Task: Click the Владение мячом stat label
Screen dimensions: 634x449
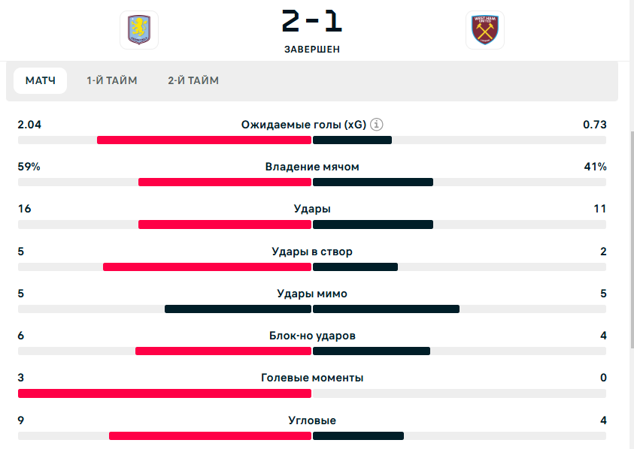Action: point(312,167)
